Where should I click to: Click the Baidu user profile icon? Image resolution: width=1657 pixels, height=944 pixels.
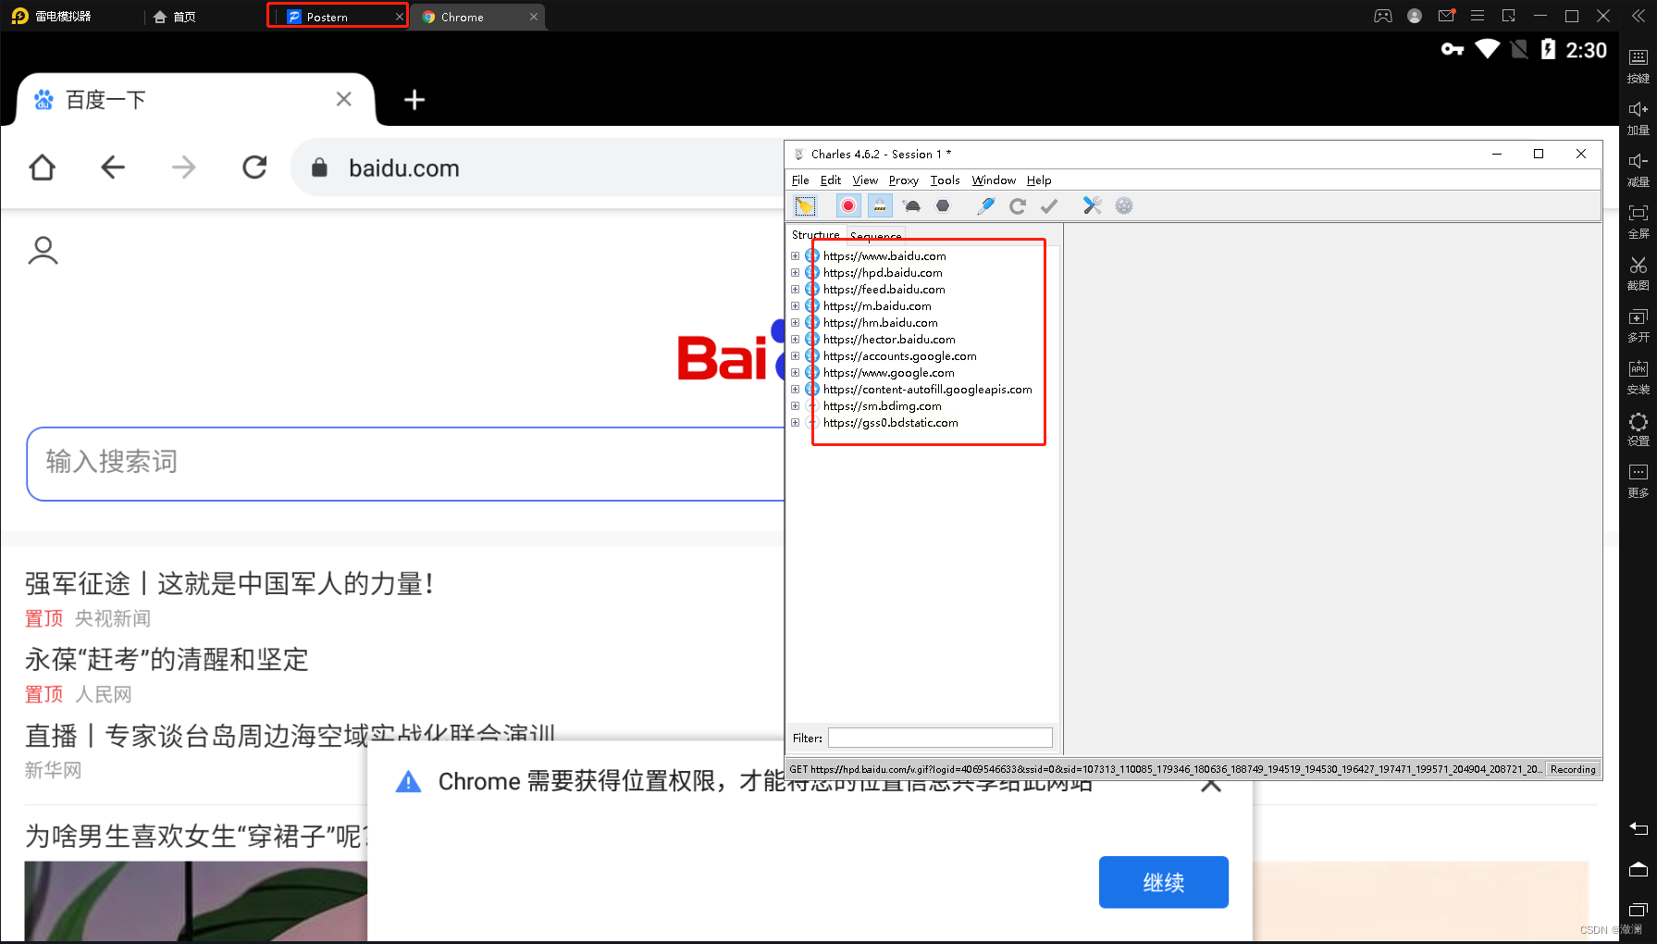pyautogui.click(x=43, y=251)
